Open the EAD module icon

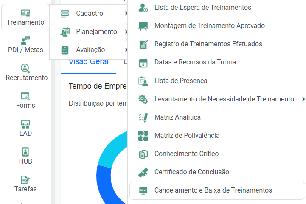pos(25,124)
